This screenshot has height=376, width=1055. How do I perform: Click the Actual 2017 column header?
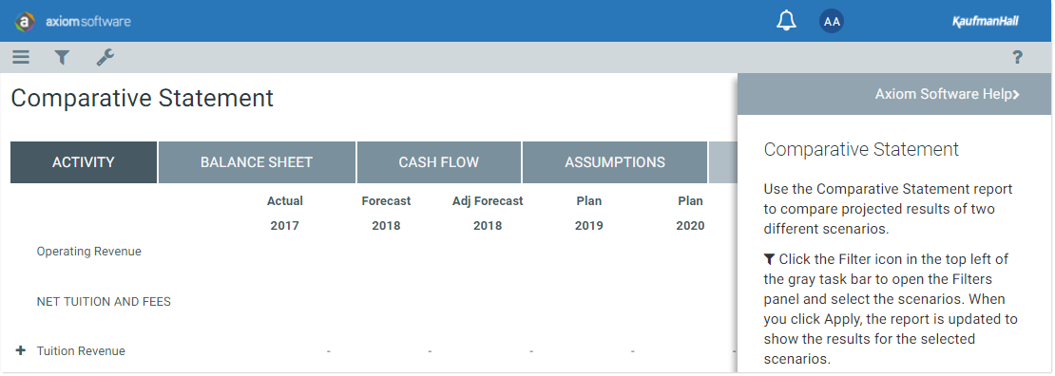[284, 214]
